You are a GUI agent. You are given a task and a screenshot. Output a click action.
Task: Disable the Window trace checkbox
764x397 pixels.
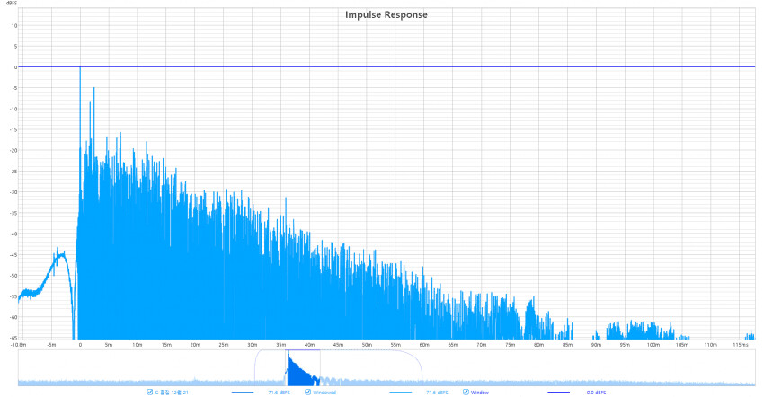[466, 393]
